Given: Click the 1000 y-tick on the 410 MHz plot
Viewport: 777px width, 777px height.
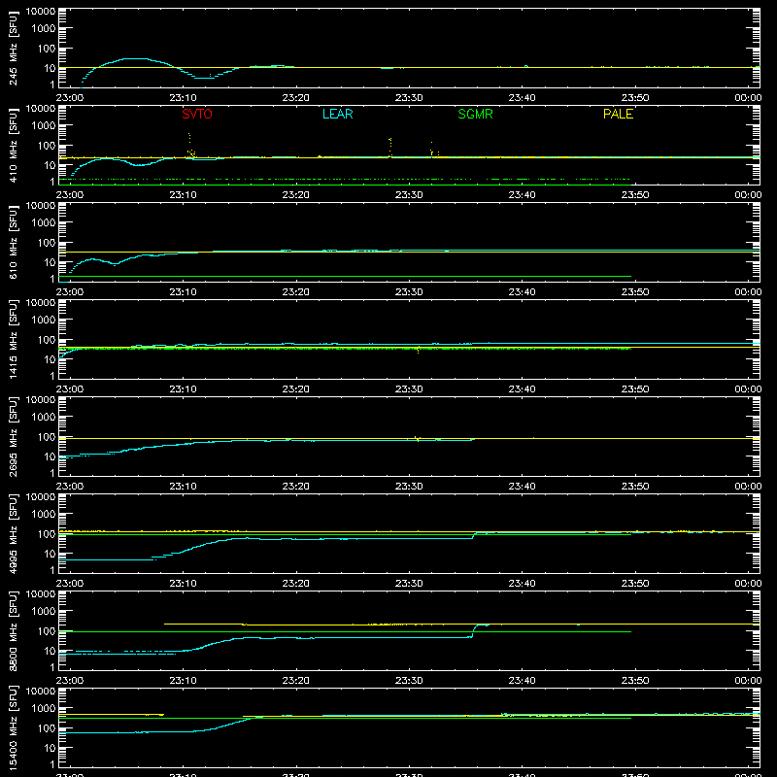Looking at the screenshot, I should [43, 126].
